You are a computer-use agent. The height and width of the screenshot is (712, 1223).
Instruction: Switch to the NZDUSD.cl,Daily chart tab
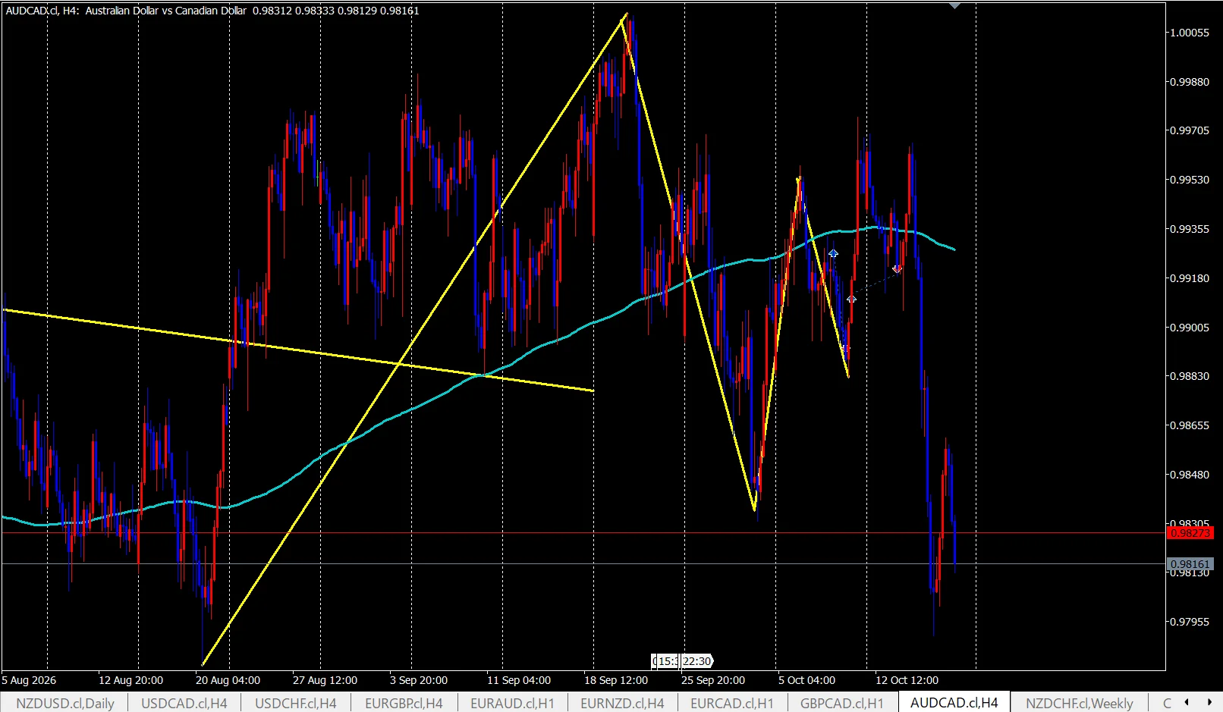tap(65, 703)
